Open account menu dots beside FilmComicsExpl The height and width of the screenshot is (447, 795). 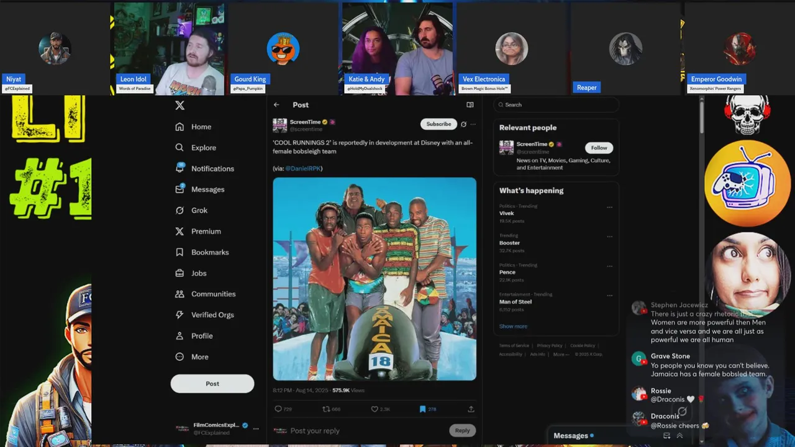click(x=255, y=428)
